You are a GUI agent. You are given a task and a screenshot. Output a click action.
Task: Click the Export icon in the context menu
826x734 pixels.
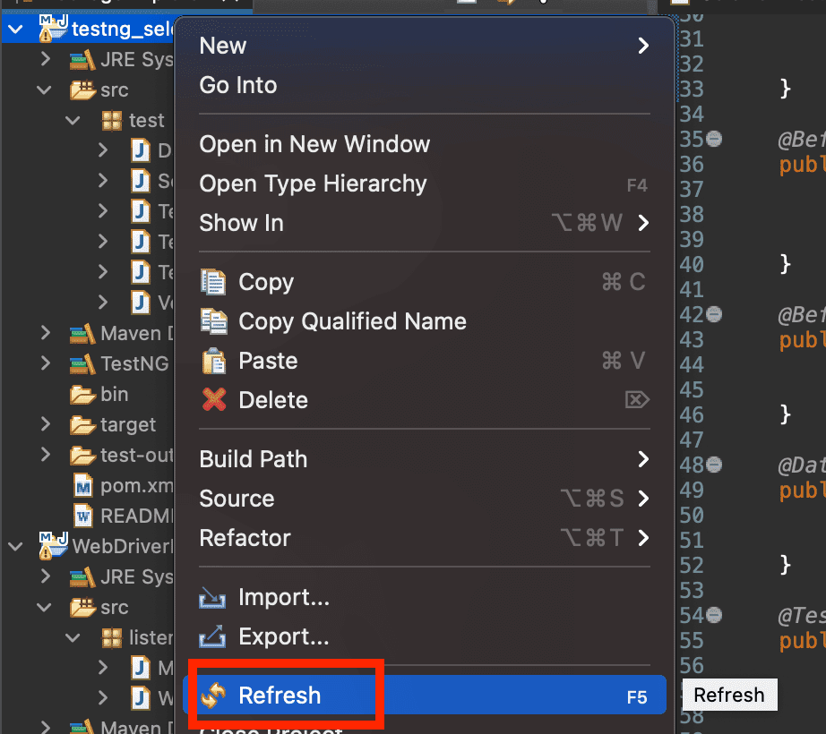tap(214, 636)
